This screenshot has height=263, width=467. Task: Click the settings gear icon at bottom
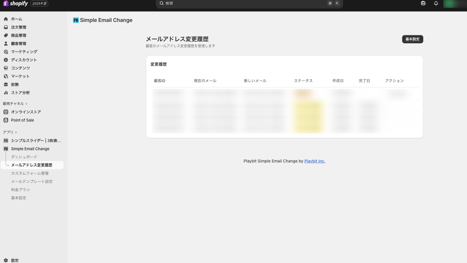click(6, 260)
